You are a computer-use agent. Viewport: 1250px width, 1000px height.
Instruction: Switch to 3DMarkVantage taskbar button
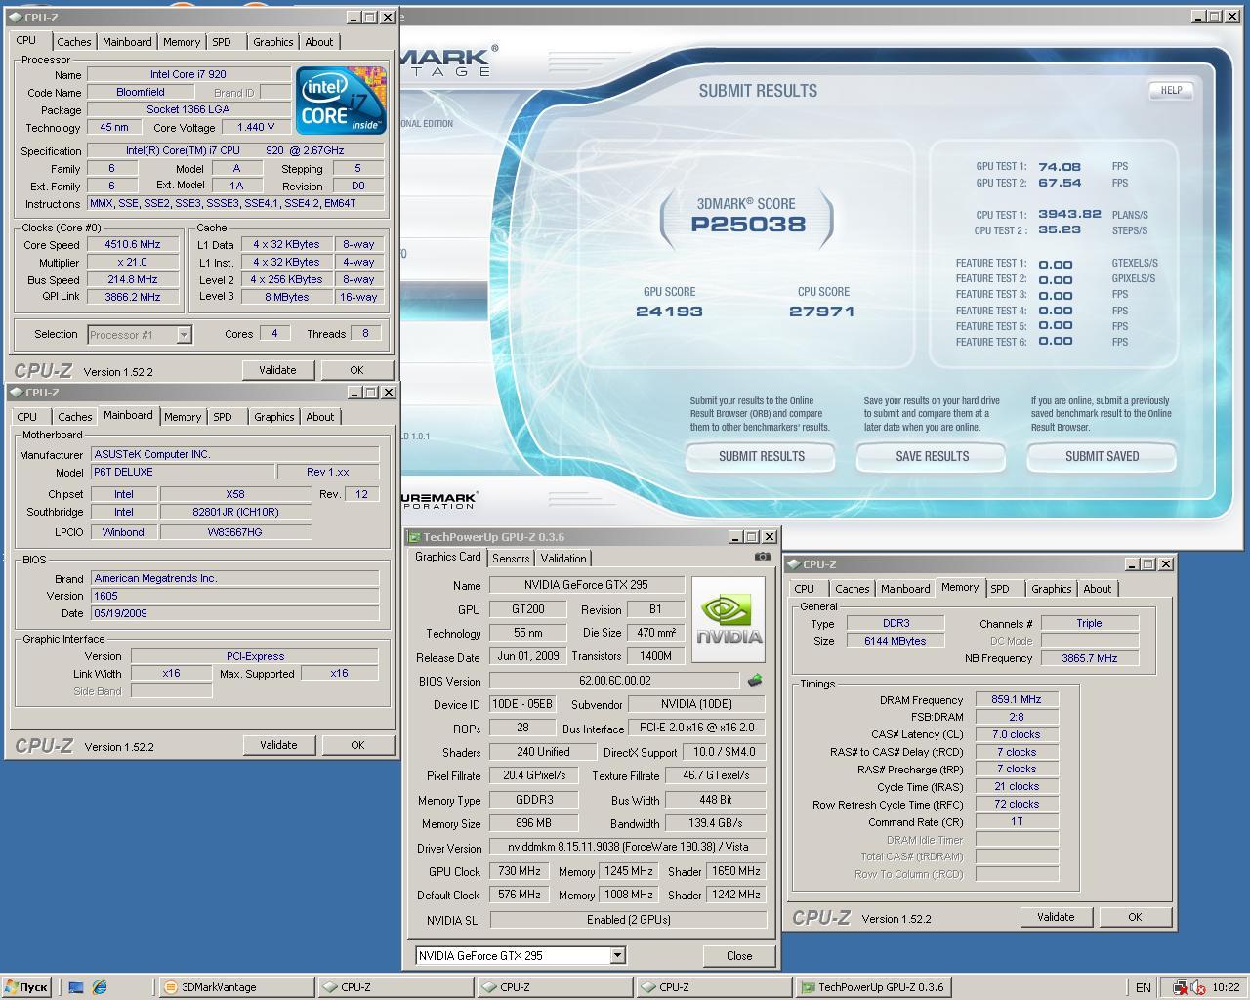click(x=235, y=987)
